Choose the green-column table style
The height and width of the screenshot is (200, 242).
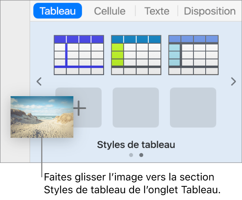click(136, 55)
